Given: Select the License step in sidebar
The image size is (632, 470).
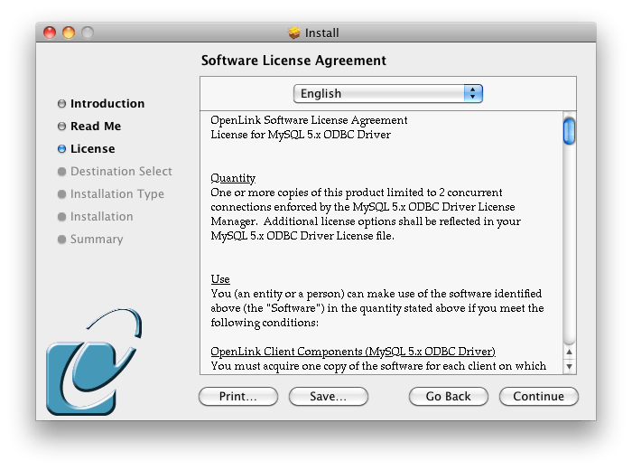Looking at the screenshot, I should point(92,149).
